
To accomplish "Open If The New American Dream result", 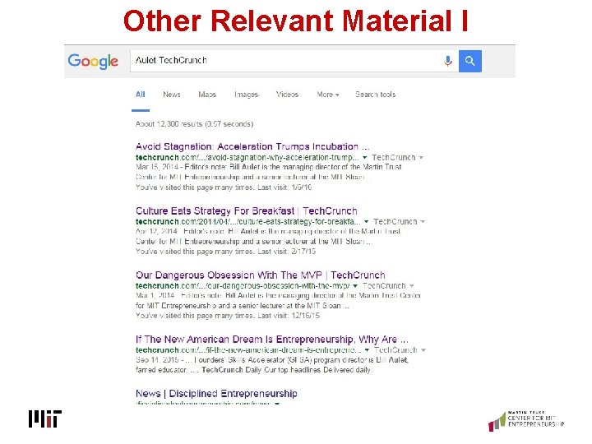I will point(272,339).
